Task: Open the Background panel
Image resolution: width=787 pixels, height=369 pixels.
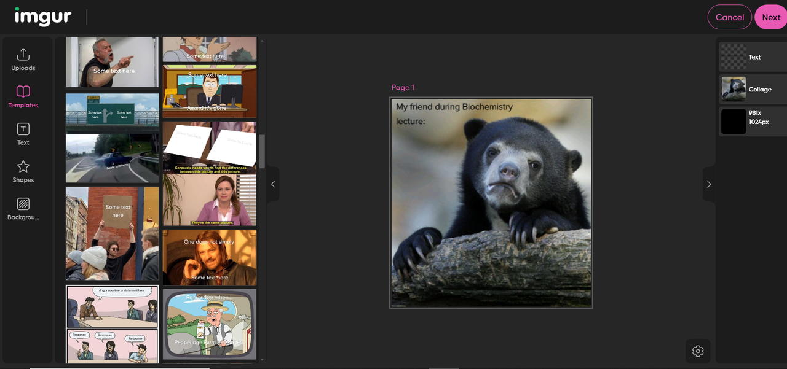Action: pyautogui.click(x=23, y=209)
